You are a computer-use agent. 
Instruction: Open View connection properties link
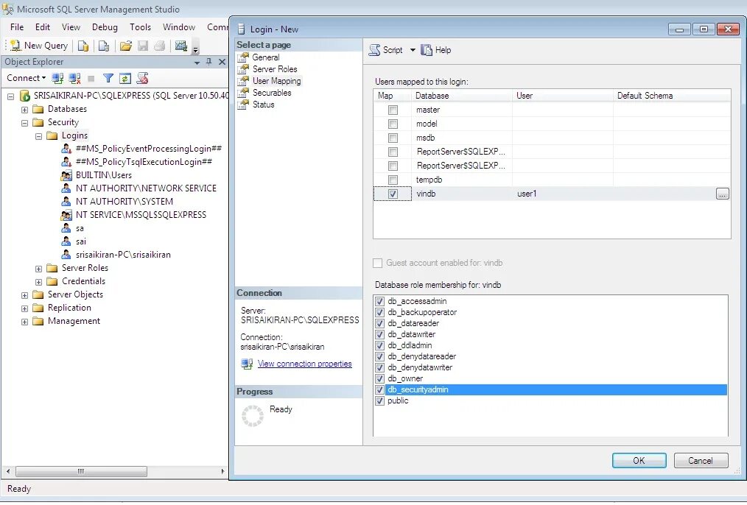click(304, 364)
